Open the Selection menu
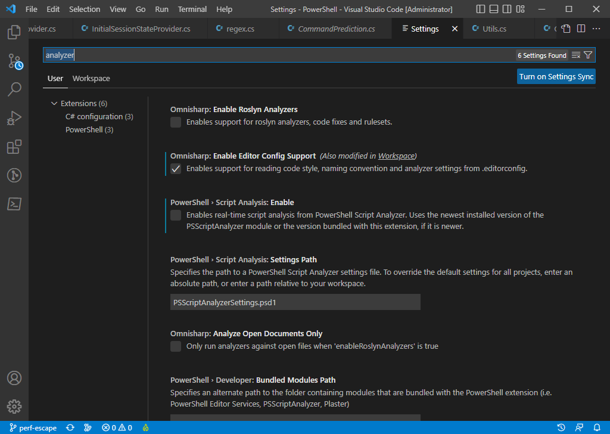The width and height of the screenshot is (610, 434). [85, 9]
